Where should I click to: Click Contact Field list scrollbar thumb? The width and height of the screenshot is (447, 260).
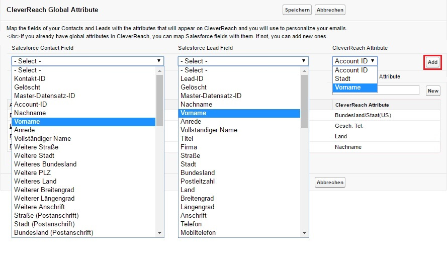point(160,101)
